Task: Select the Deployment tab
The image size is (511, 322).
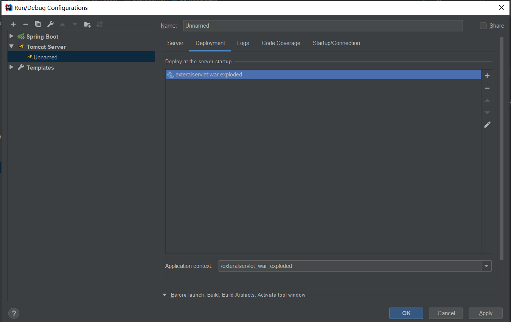Action: point(210,43)
